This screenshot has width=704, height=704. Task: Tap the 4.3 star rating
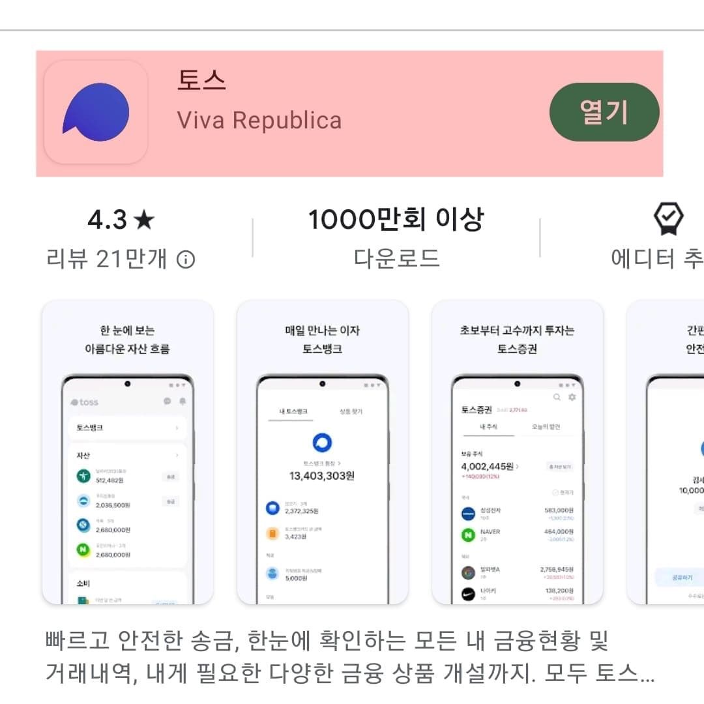tap(121, 220)
